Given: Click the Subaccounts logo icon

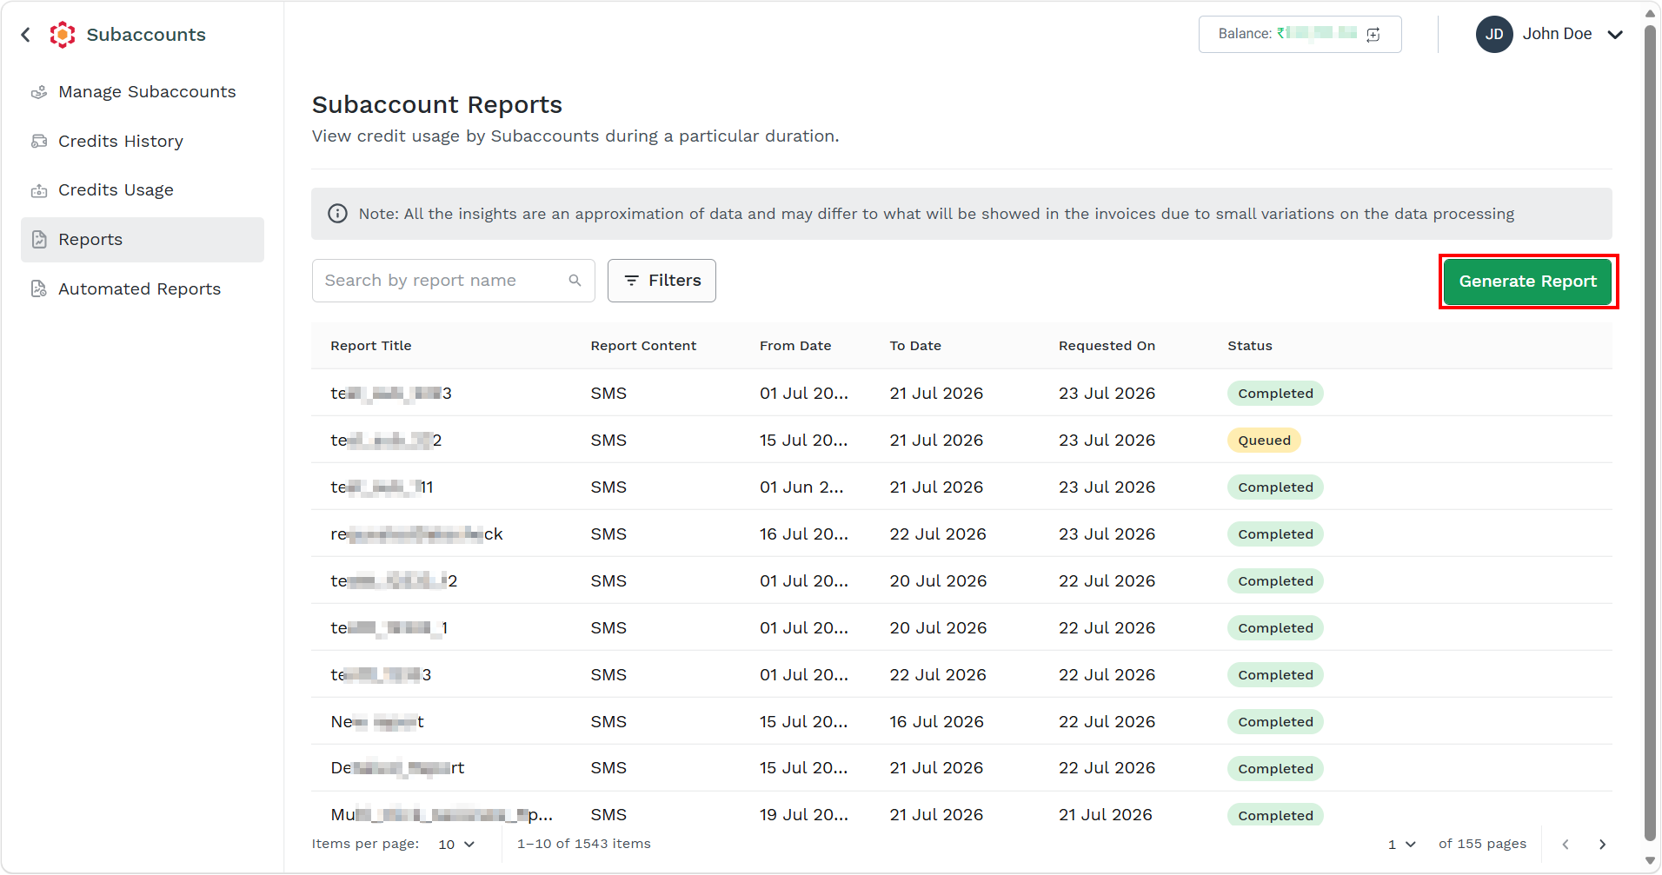Looking at the screenshot, I should tap(63, 35).
